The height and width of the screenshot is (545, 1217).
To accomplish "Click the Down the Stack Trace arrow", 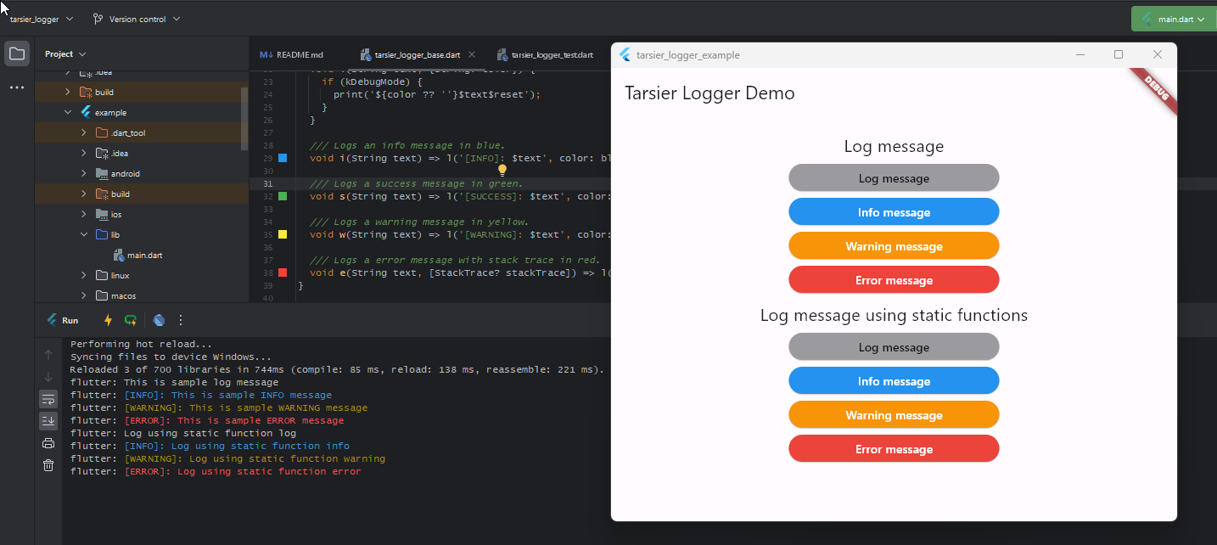I will [48, 377].
